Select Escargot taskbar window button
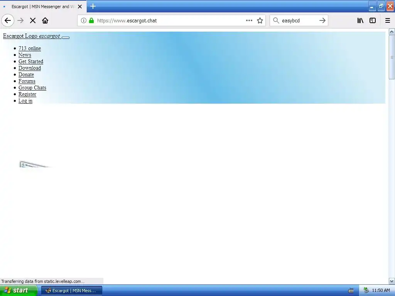Screen dimensions: 395x296 coord(71,291)
